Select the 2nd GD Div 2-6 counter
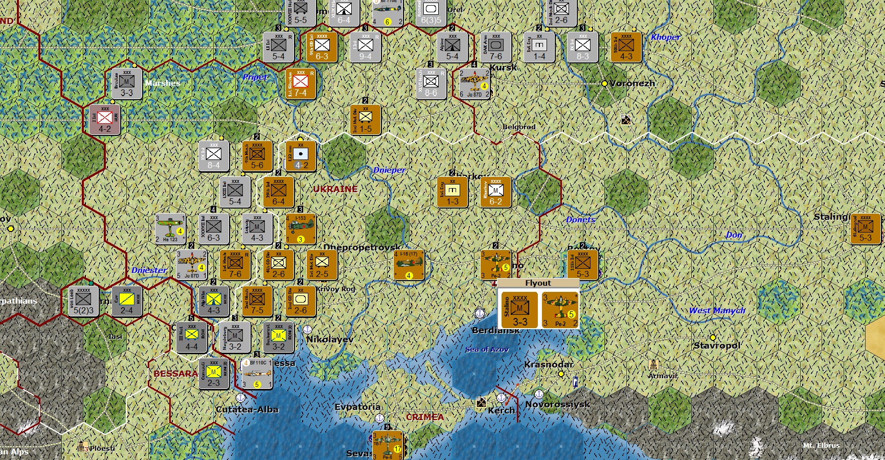This screenshot has width=885, height=460. click(301, 301)
